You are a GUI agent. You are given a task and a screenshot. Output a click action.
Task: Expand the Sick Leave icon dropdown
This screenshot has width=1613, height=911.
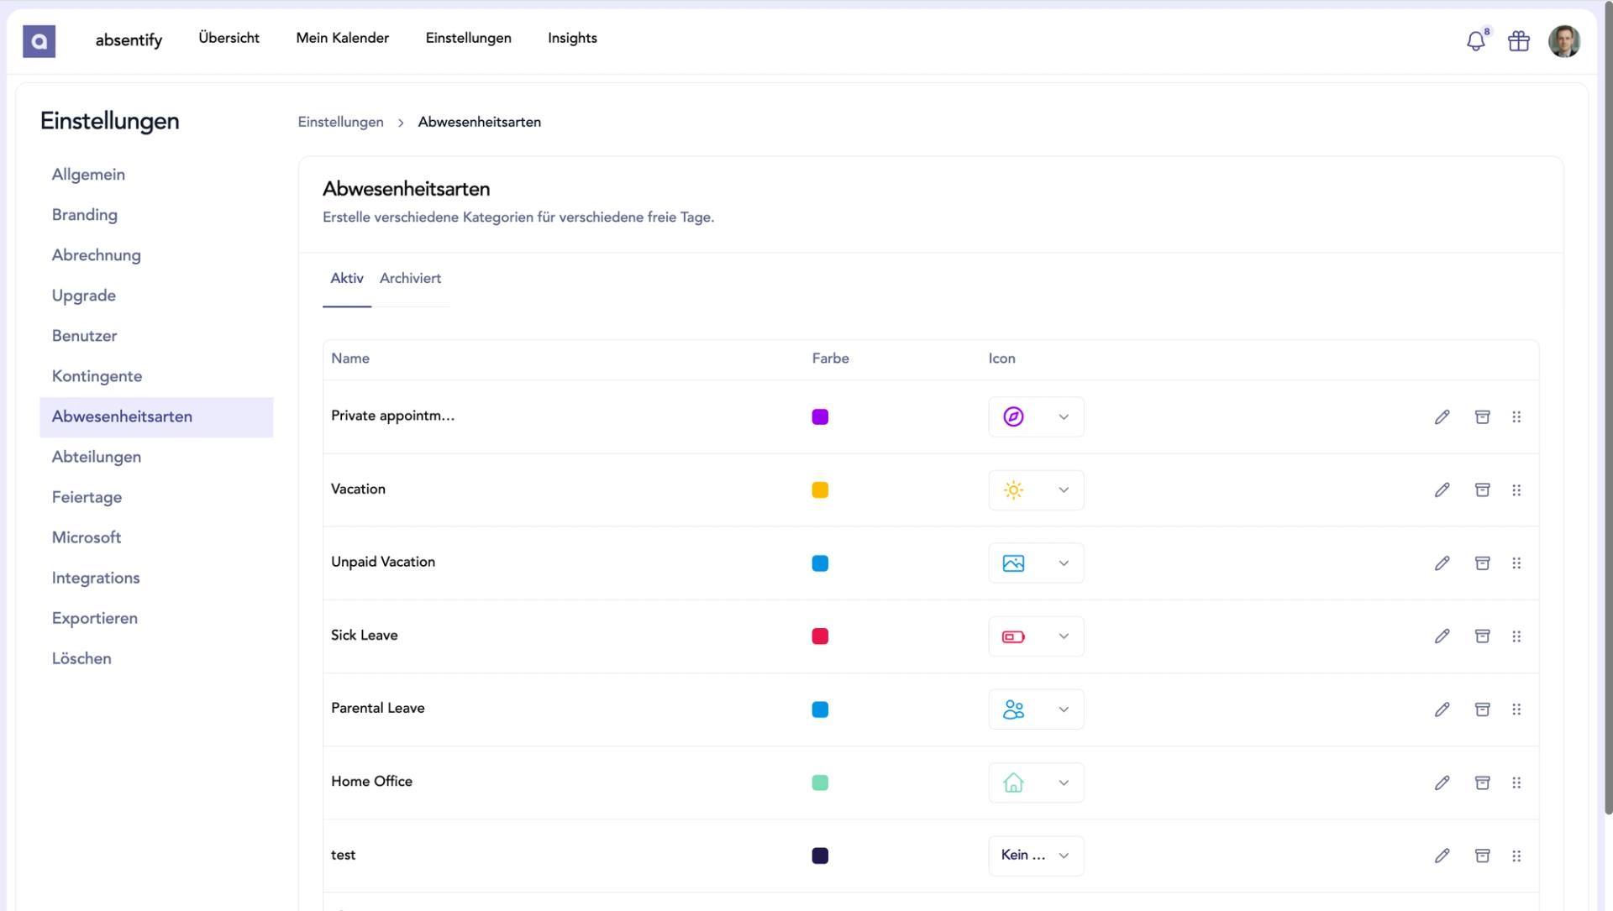1036,636
